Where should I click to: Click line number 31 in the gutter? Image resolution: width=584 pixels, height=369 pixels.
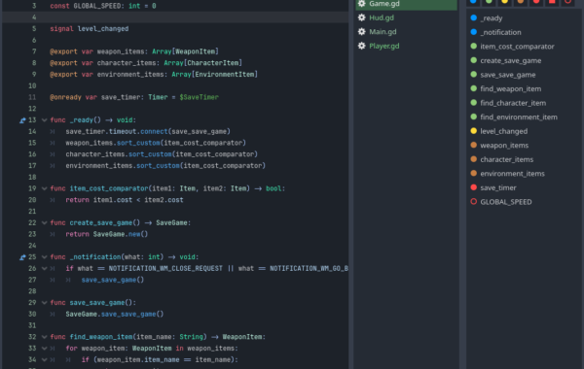tap(32, 325)
